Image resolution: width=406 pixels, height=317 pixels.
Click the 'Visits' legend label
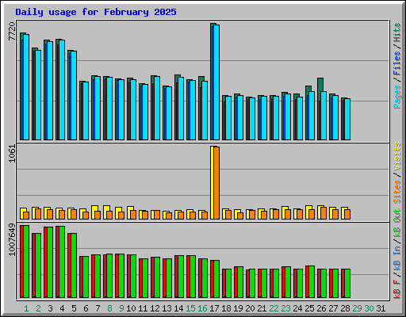(x=397, y=156)
